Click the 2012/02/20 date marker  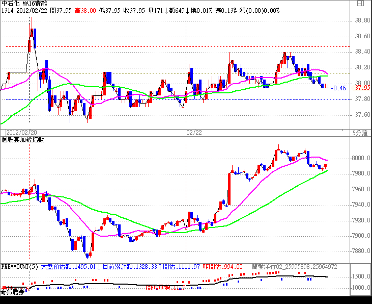click(20, 132)
